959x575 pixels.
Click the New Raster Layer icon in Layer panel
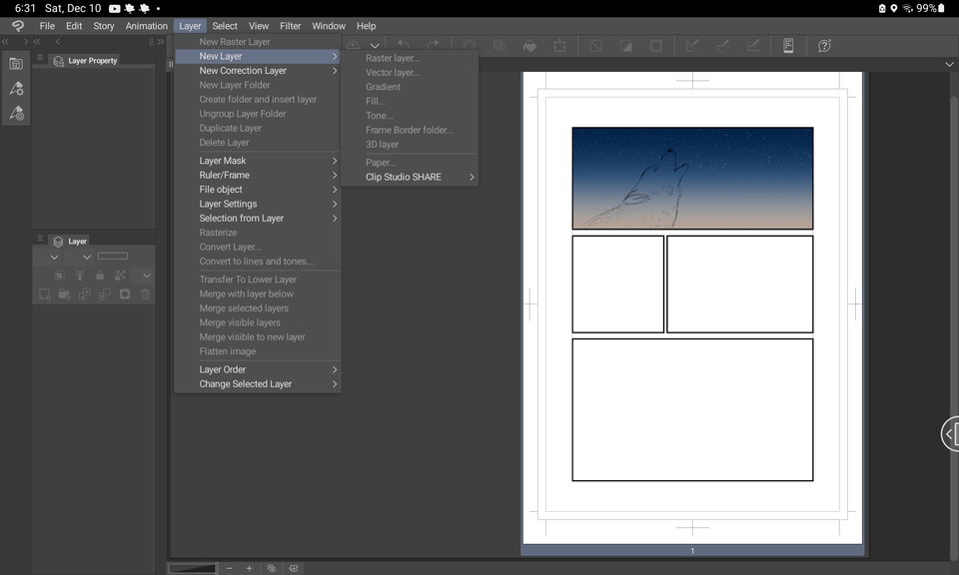[45, 294]
